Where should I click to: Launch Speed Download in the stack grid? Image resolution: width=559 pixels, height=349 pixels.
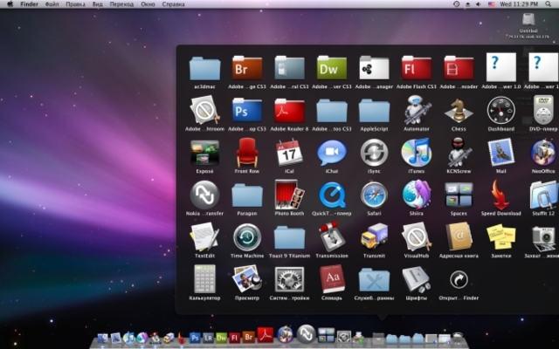pos(500,195)
